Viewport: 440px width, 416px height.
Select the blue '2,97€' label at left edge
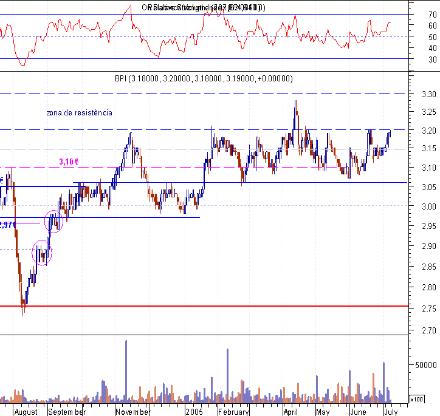7,225
